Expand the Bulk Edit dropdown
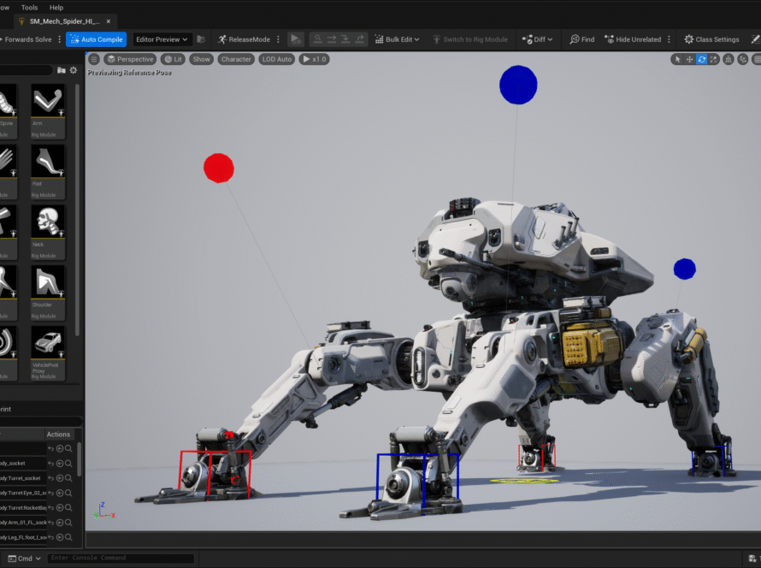 400,39
